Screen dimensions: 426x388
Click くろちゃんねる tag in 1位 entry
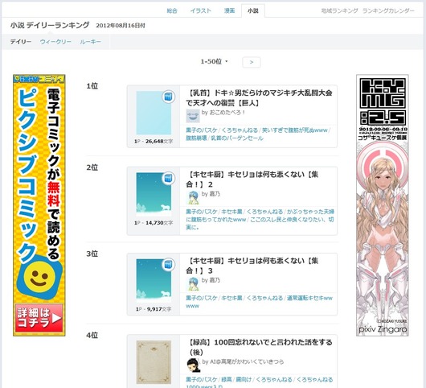pyautogui.click(x=240, y=130)
